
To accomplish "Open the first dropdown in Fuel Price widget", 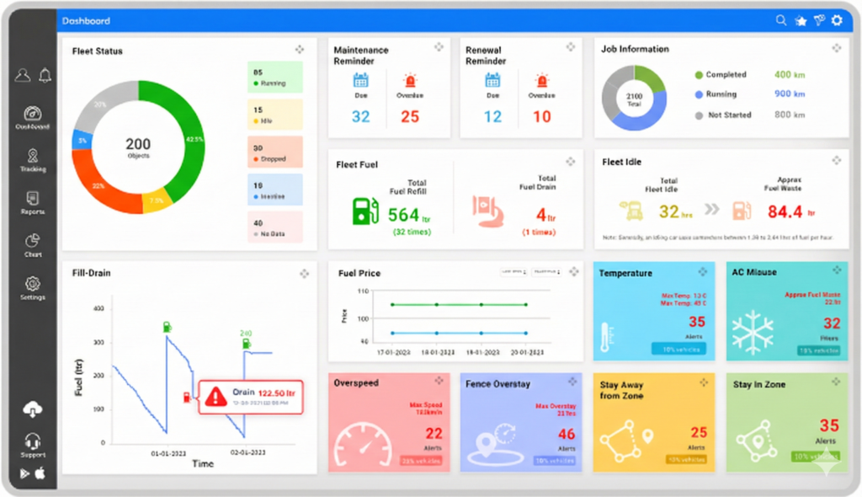I will click(513, 272).
